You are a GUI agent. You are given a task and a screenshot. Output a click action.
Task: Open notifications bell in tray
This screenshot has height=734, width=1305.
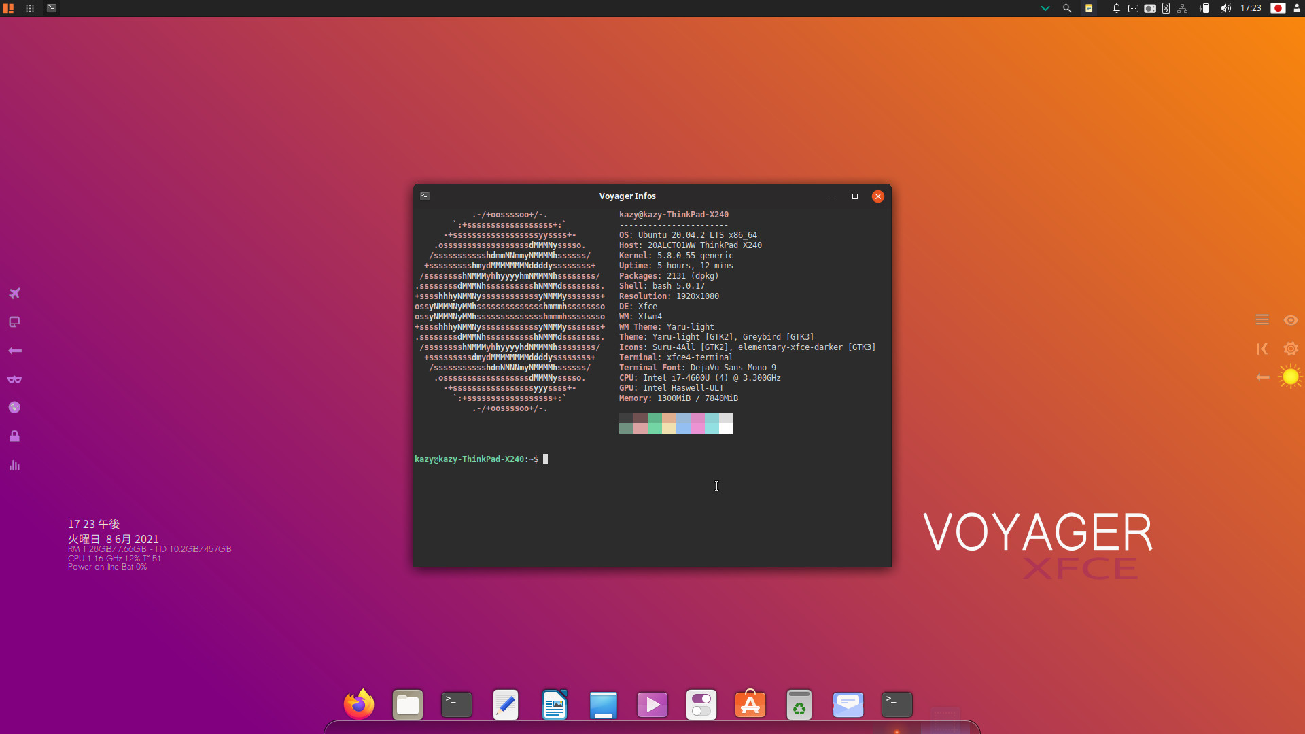(x=1116, y=8)
